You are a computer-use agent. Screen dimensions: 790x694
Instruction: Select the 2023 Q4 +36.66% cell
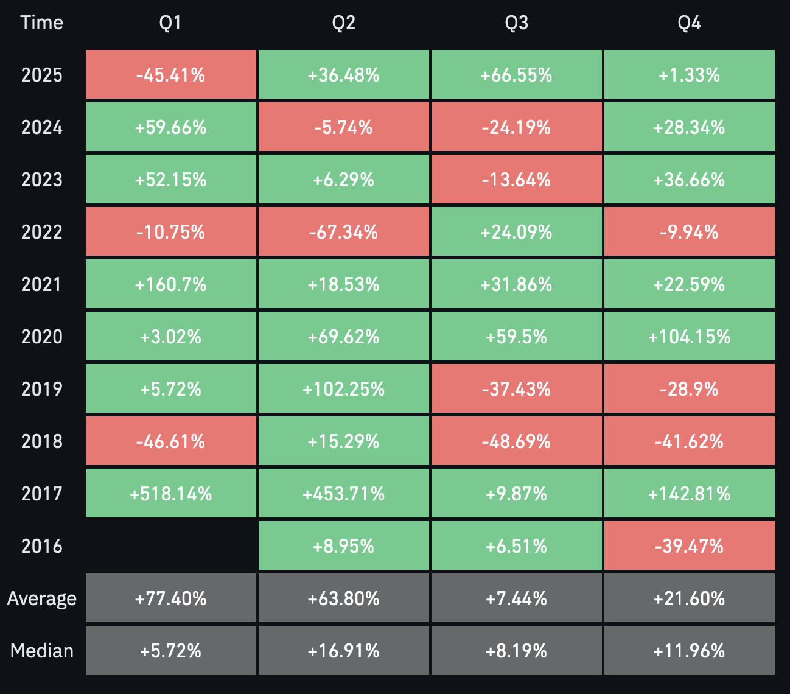point(689,180)
